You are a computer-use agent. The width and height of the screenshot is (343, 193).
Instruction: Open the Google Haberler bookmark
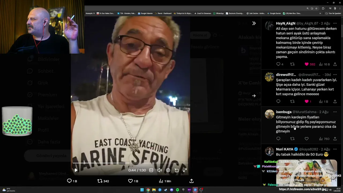tap(145, 13)
